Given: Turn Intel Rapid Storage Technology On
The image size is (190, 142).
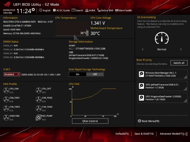Looking at the screenshot, I should (x=78, y=74).
